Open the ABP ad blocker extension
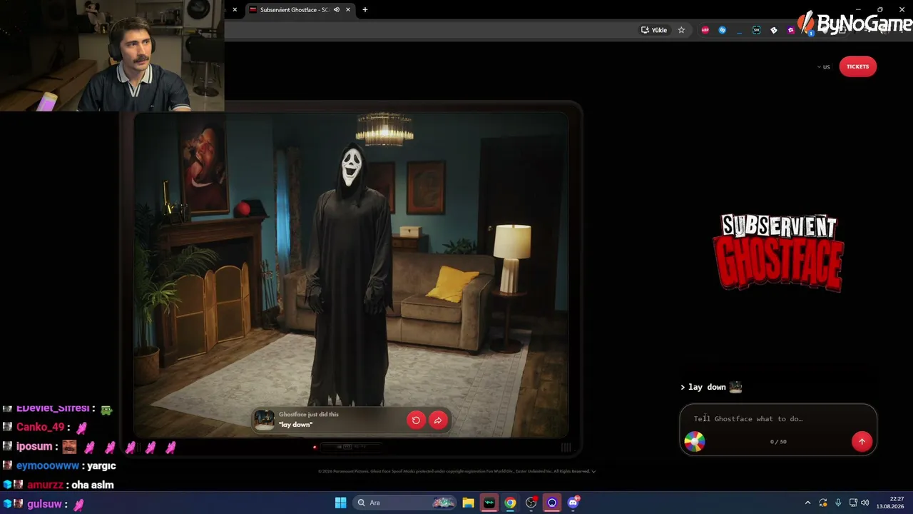The height and width of the screenshot is (514, 913). click(x=705, y=30)
